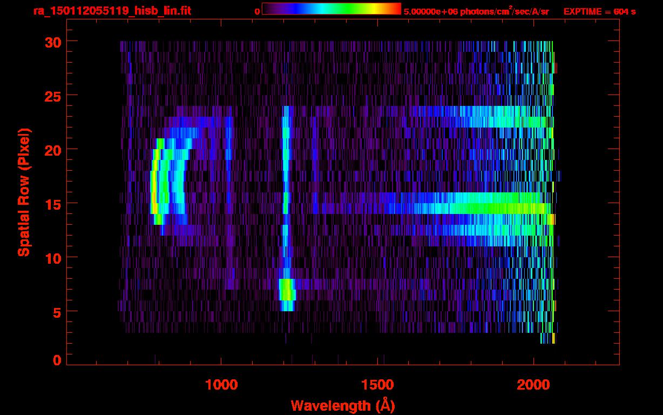Click the color bar minimum label 0
663x415 pixels.
point(257,11)
